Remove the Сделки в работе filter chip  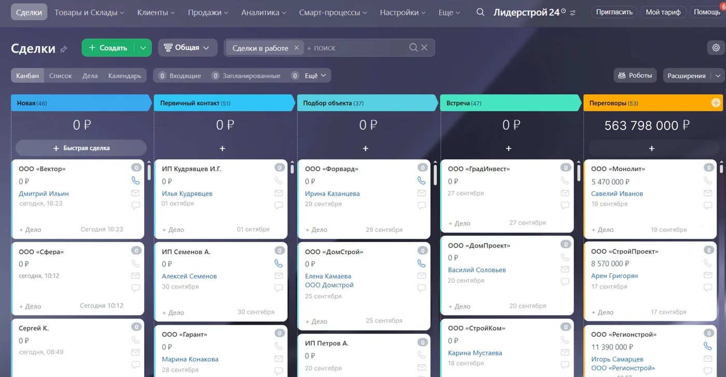[x=297, y=48]
